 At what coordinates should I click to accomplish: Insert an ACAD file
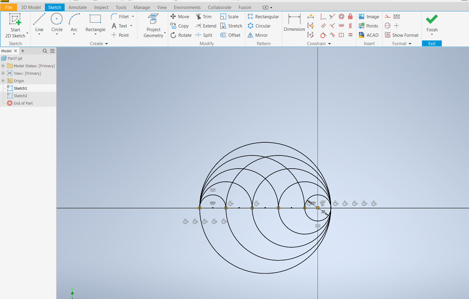tap(369, 35)
